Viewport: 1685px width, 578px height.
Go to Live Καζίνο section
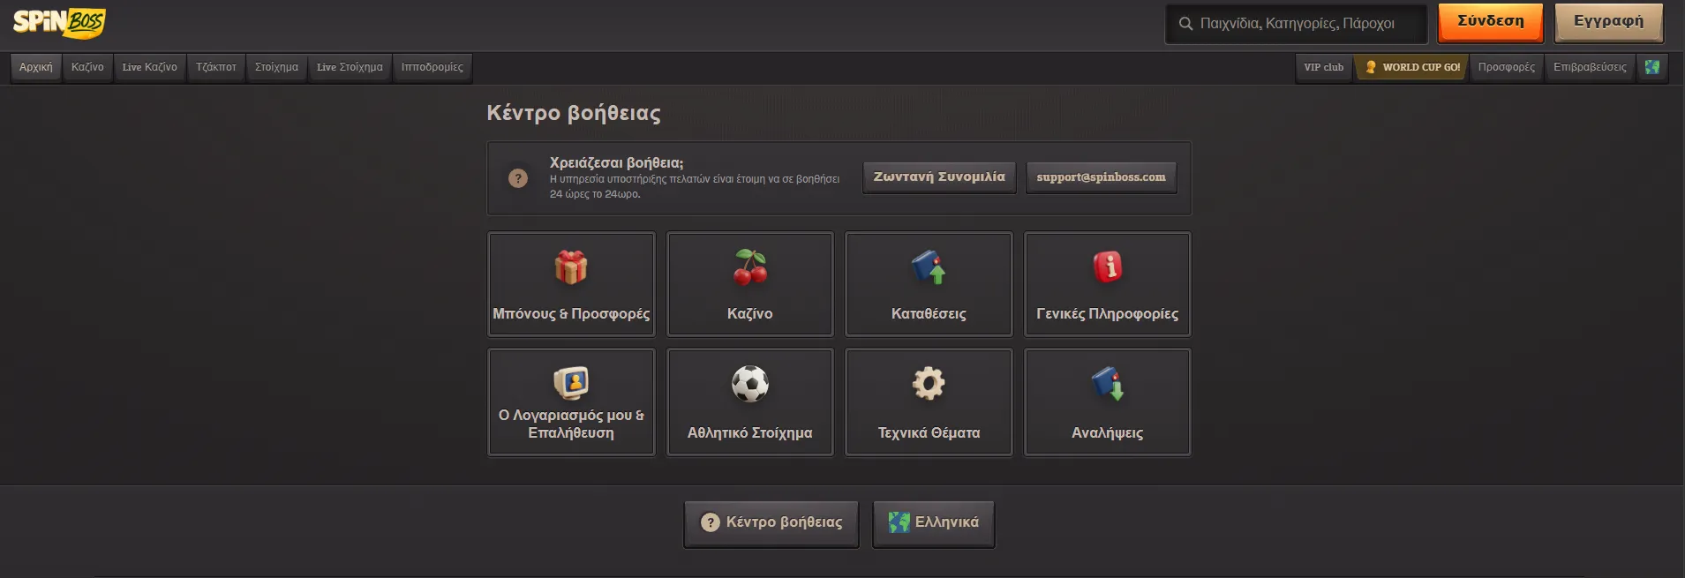tap(150, 67)
